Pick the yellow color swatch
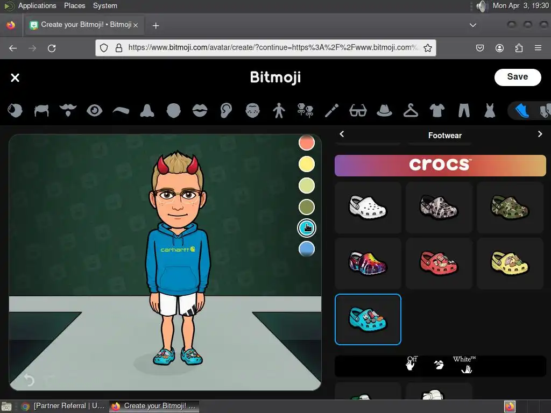Screen dimensions: 551x413 coord(306,164)
